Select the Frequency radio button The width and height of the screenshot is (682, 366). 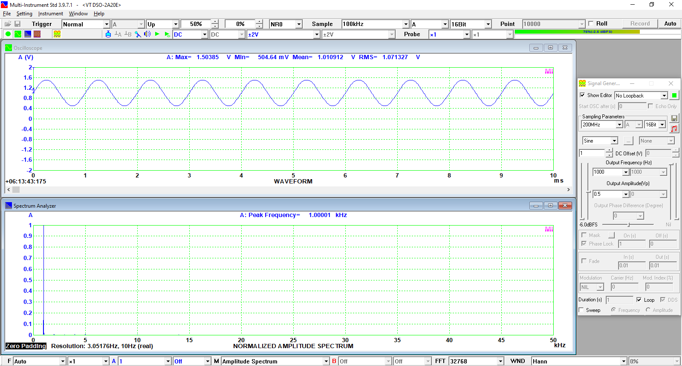613,310
